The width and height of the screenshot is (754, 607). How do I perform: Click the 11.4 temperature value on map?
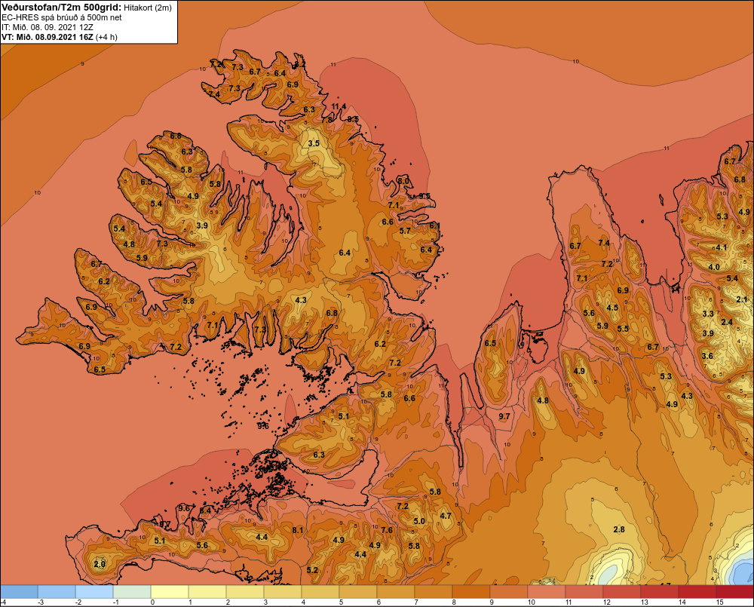click(x=339, y=106)
